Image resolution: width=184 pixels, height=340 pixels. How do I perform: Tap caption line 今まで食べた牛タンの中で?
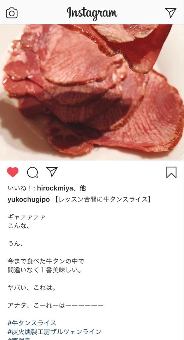pos(46,261)
